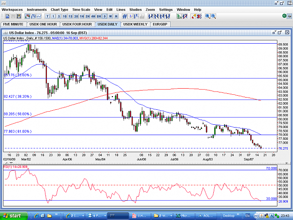Click the MAE(1) 34=78.003 label
Viewport: 293px width, 220px height.
click(65, 38)
